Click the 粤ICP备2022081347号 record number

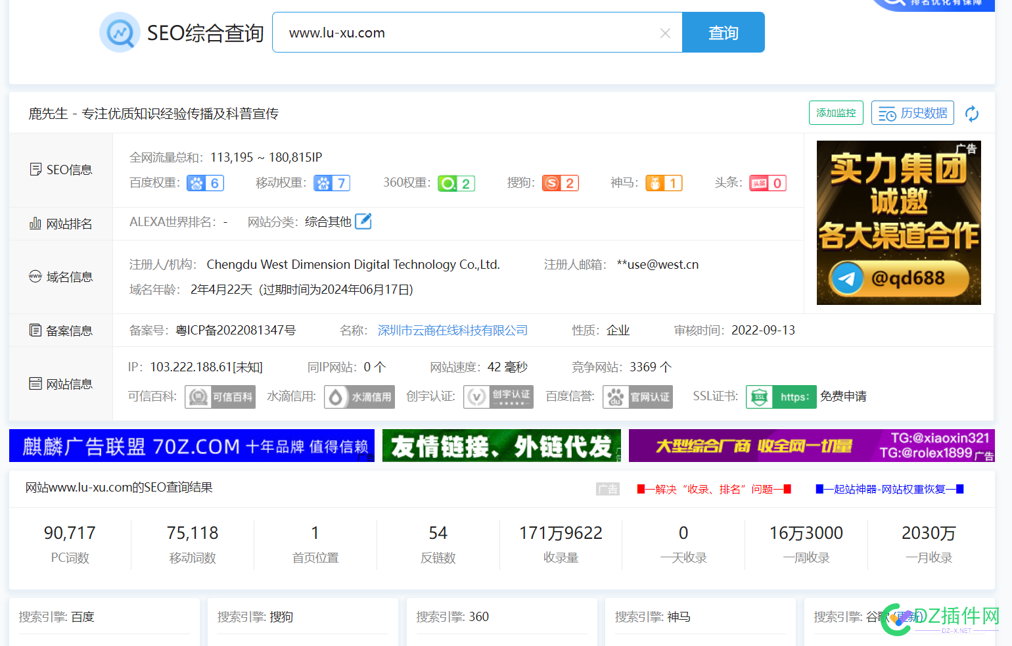coord(236,331)
